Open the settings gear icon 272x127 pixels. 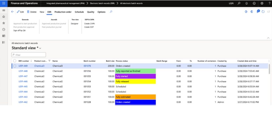(x=262, y=3)
